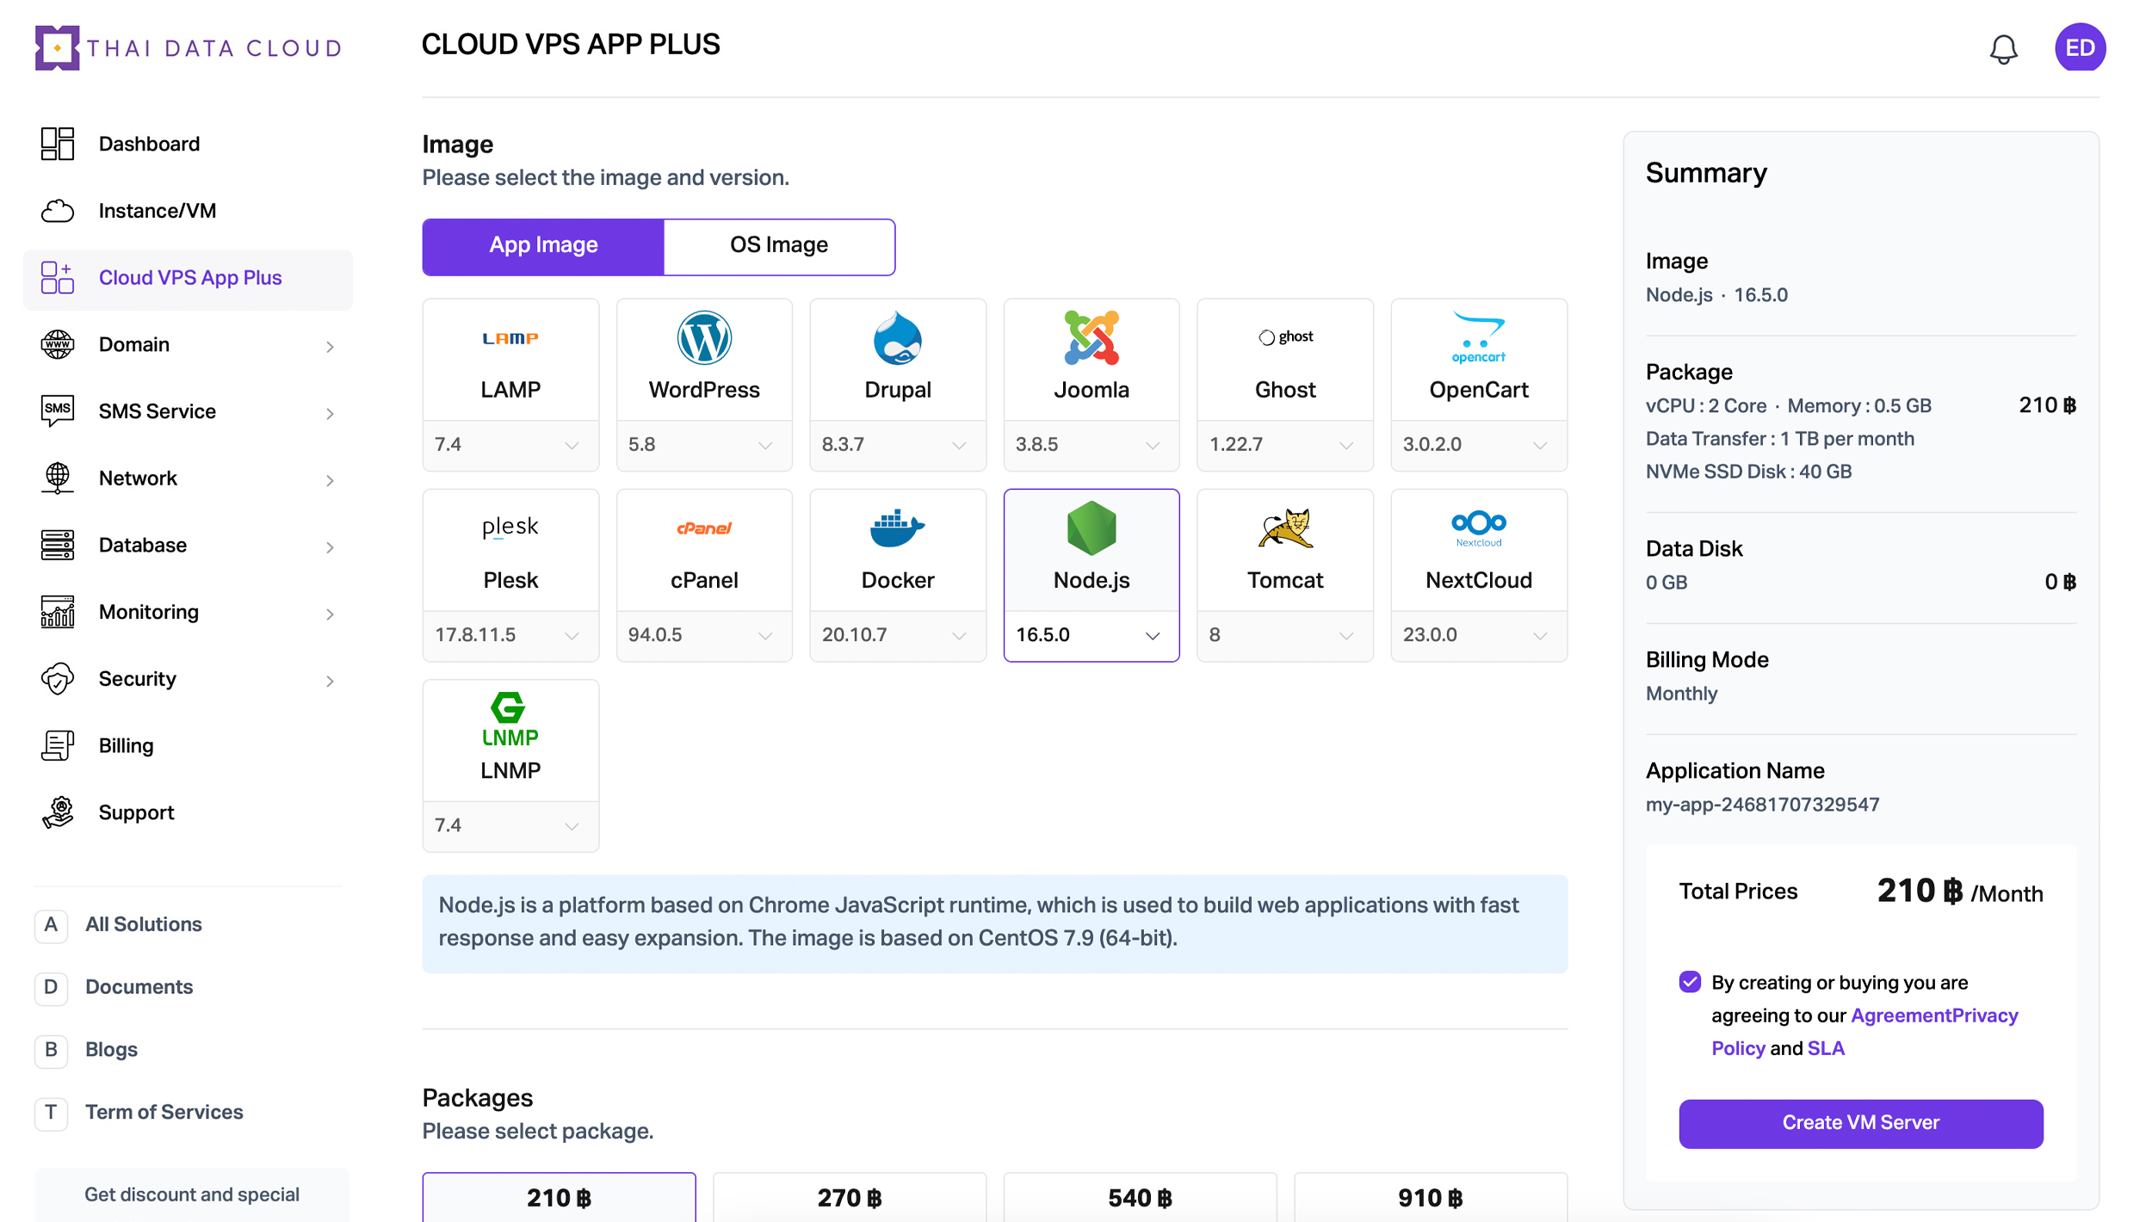Open the LAMP 7.4 version dropdown
This screenshot has width=2152, height=1222.
tap(510, 445)
